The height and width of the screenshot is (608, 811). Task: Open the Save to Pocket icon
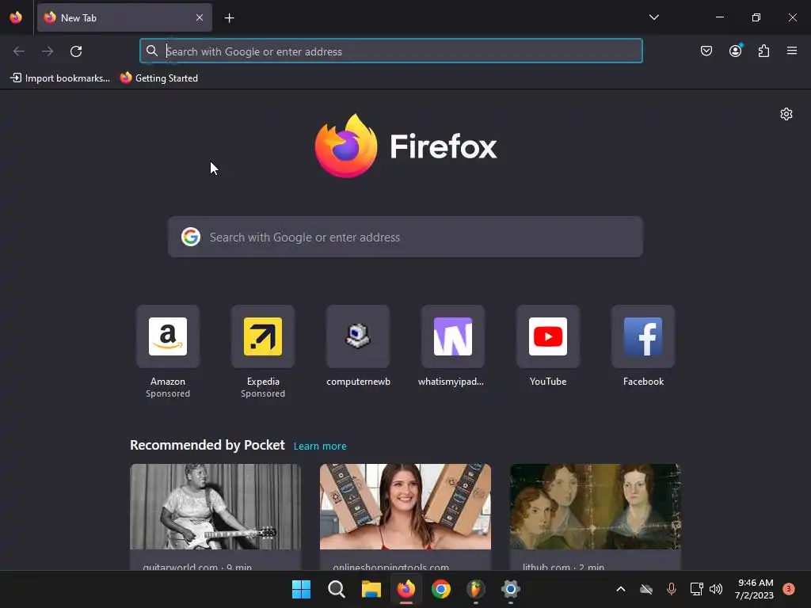click(706, 51)
